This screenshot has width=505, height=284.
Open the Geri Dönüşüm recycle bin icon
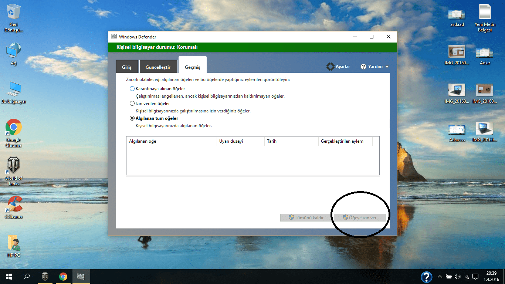(x=14, y=18)
